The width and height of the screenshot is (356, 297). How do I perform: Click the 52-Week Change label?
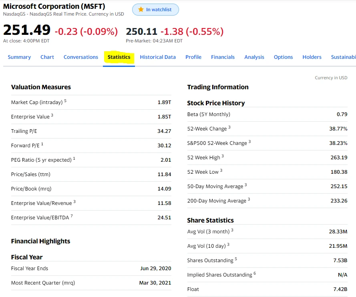coord(207,128)
